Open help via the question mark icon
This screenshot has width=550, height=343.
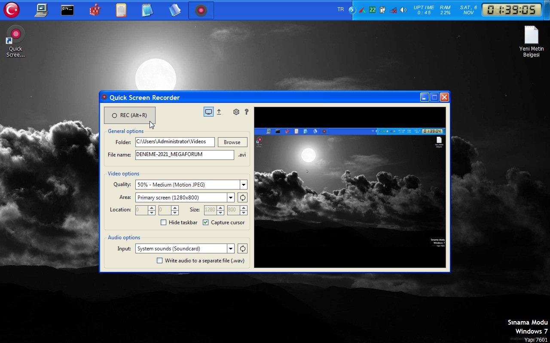pos(246,112)
